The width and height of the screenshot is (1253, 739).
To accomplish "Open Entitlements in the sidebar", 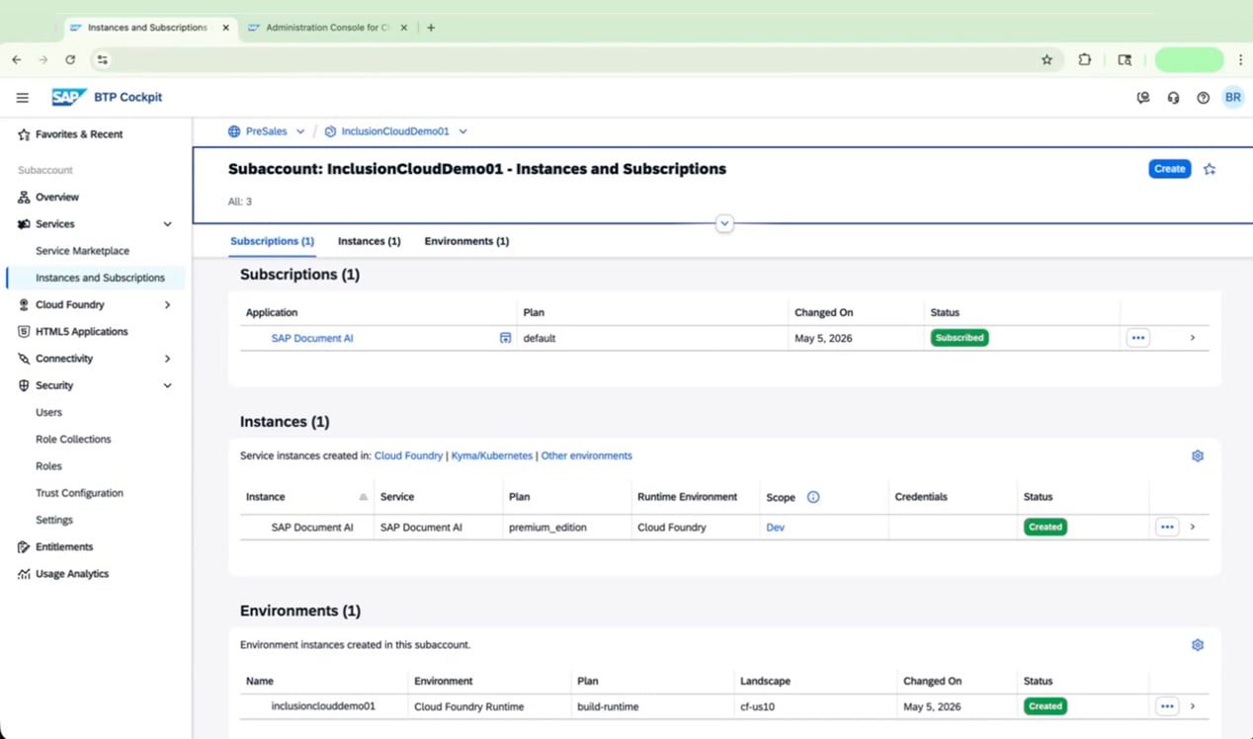I will (x=64, y=546).
